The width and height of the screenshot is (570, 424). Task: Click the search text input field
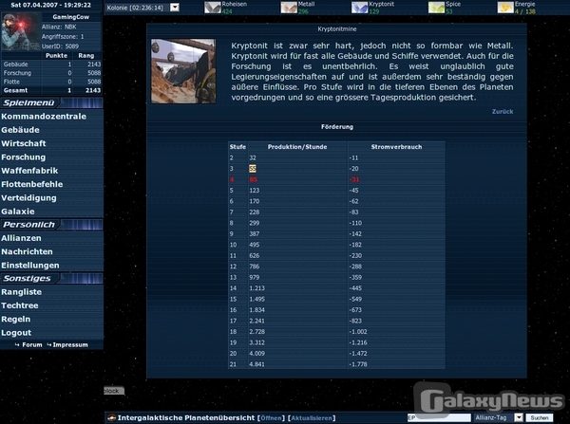(439, 417)
